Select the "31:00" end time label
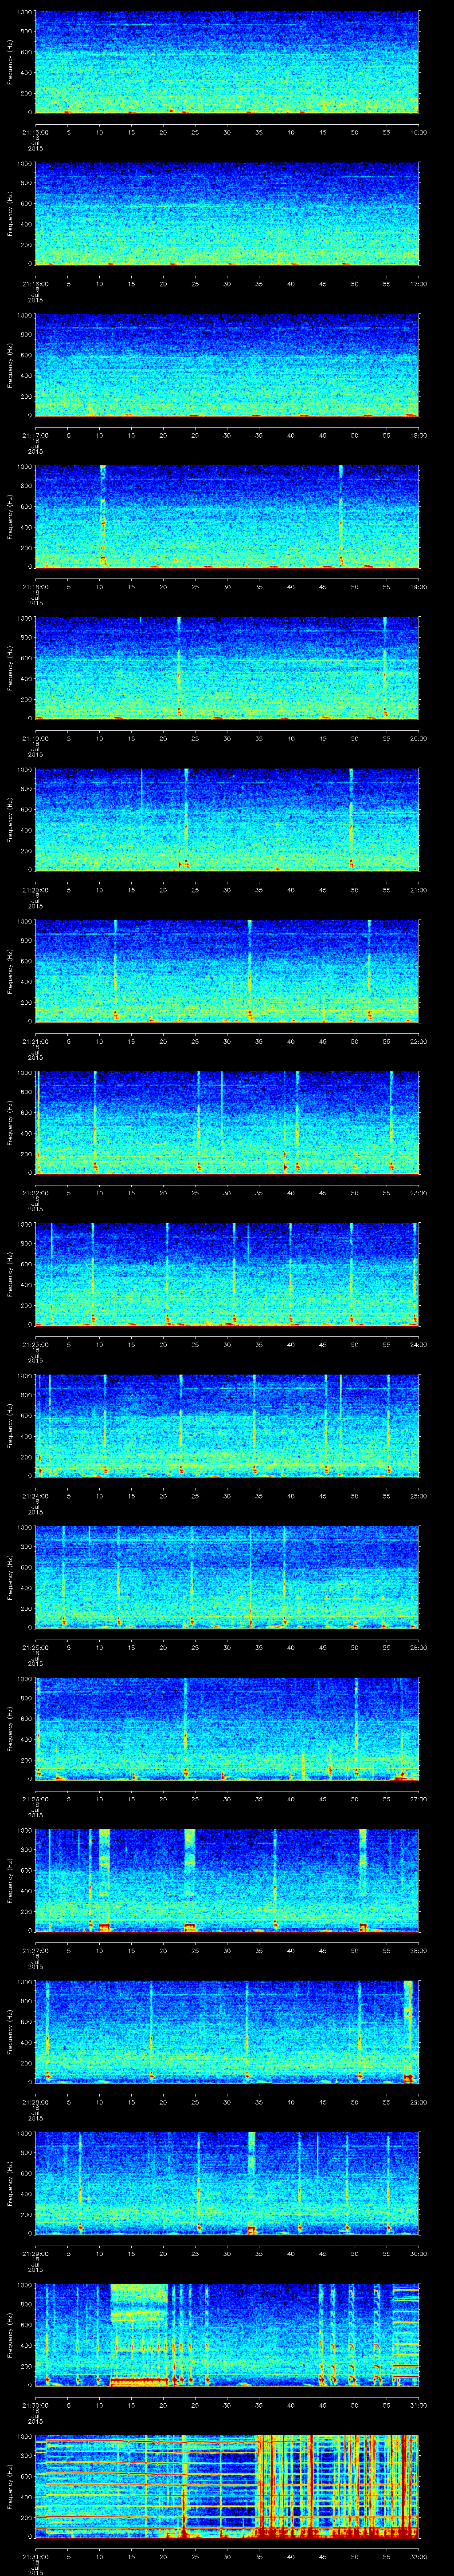 [419, 2406]
